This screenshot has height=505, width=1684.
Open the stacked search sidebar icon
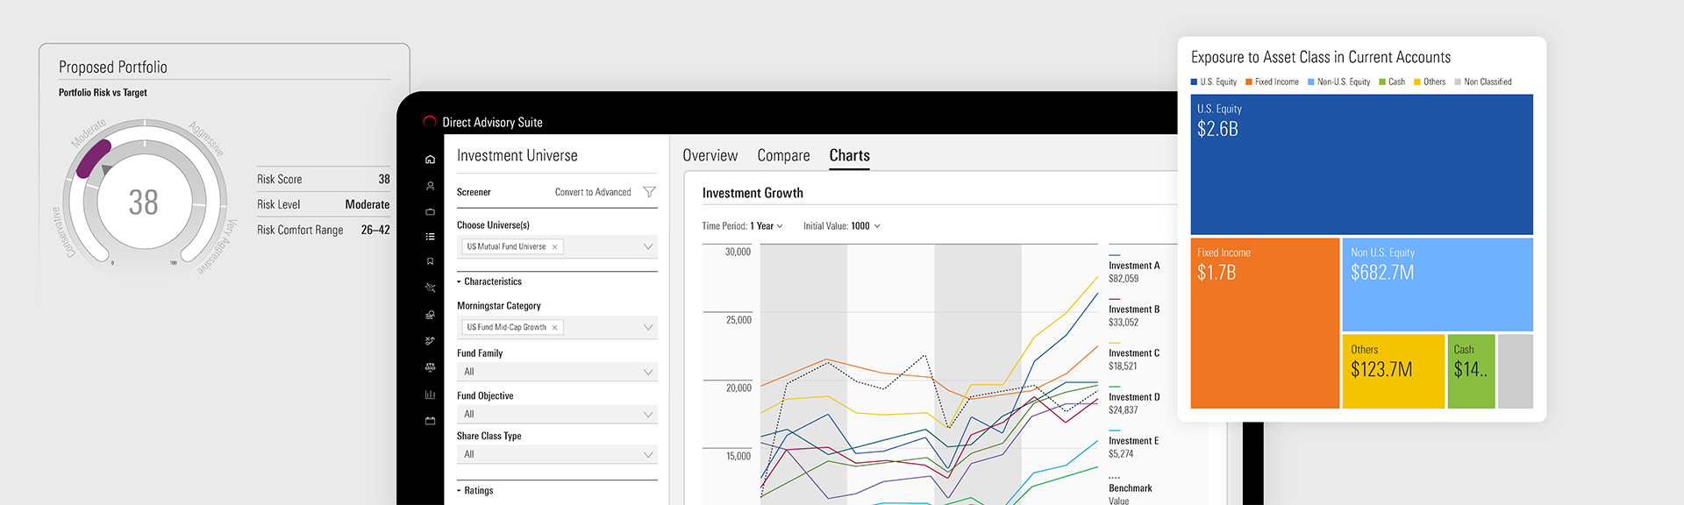pyautogui.click(x=430, y=315)
